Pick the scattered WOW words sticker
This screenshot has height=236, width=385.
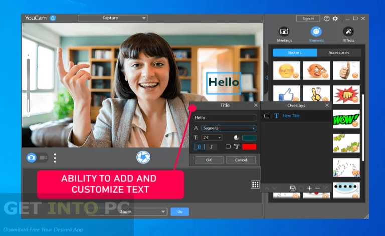[346, 143]
